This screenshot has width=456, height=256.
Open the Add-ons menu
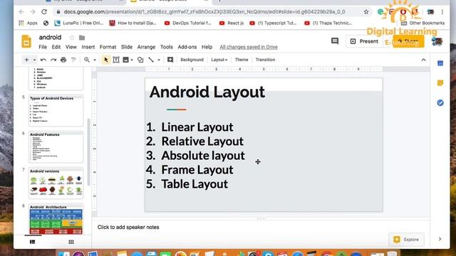187,47
